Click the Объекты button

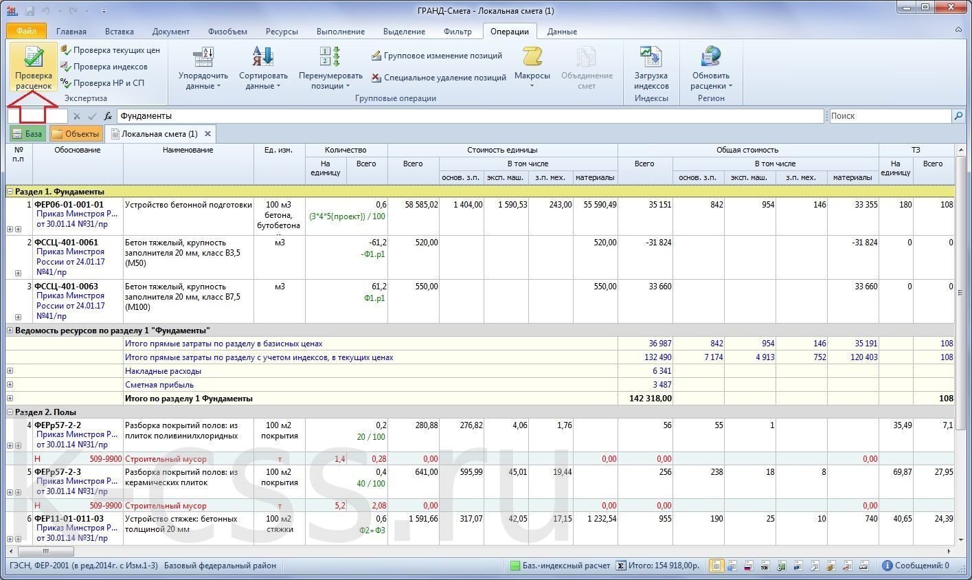76,134
